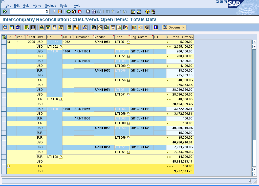This screenshot has height=186, width=259.
Task: Open the Views menu
Action: pyautogui.click(x=37, y=6)
